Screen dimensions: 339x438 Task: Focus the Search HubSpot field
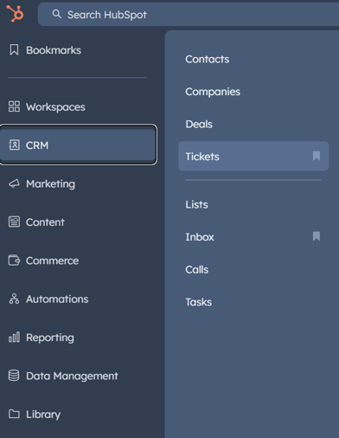tap(189, 15)
